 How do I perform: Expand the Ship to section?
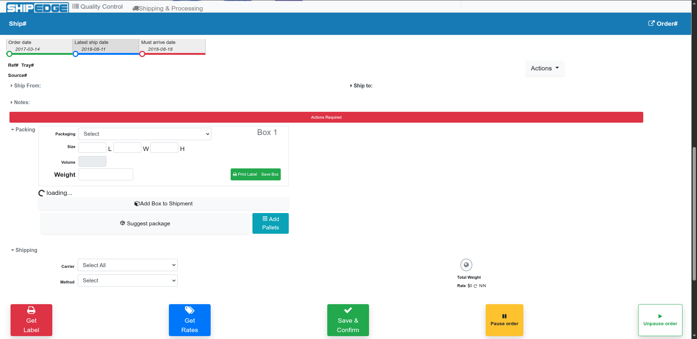(x=361, y=86)
